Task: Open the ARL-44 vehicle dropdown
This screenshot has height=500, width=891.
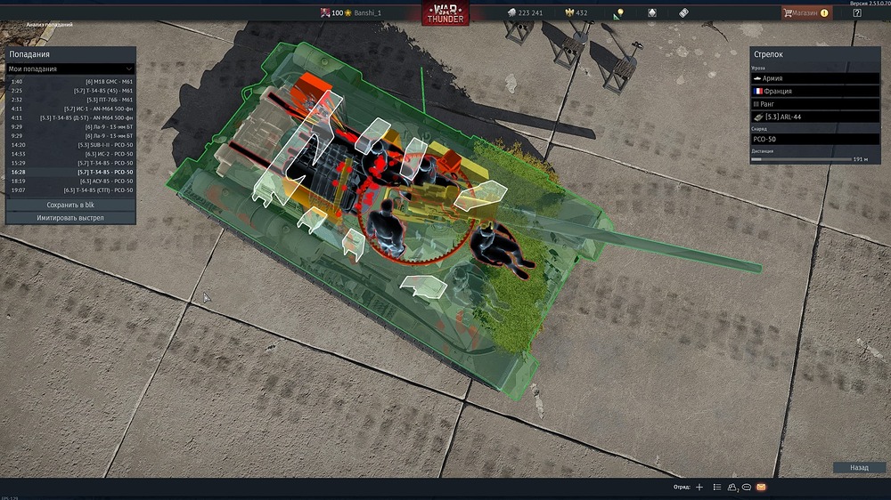Action: coord(814,117)
